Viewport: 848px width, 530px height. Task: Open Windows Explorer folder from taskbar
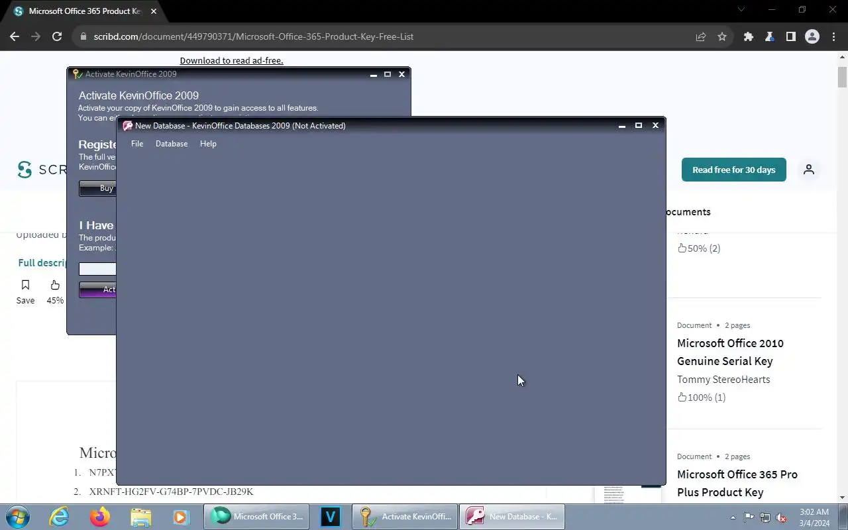click(x=140, y=517)
